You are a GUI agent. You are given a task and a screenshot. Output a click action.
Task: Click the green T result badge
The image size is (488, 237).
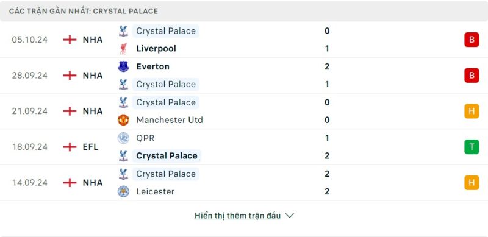[x=472, y=147]
